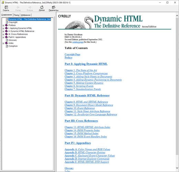
Task: Open Part II: Dynamic HTML Reference link
Action: (x=87, y=95)
